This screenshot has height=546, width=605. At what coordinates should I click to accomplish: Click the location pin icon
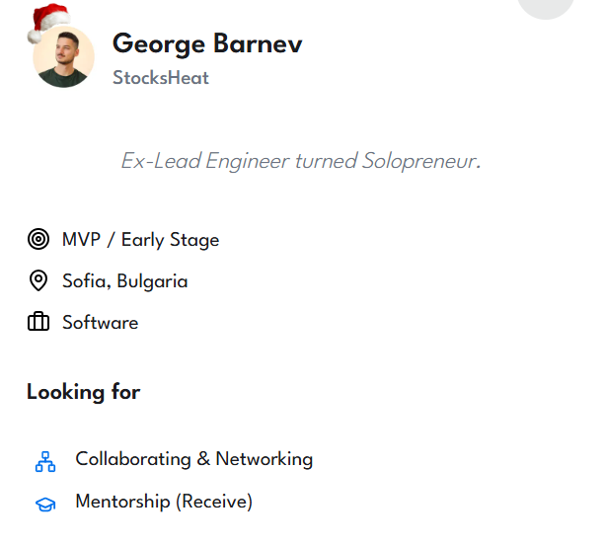(38, 281)
